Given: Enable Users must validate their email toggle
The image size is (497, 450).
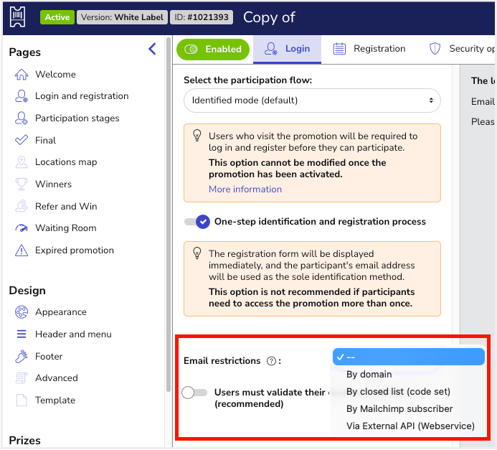Looking at the screenshot, I should click(194, 393).
